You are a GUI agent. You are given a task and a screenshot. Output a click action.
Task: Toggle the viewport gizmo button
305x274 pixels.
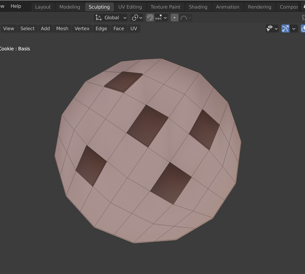click(x=285, y=29)
